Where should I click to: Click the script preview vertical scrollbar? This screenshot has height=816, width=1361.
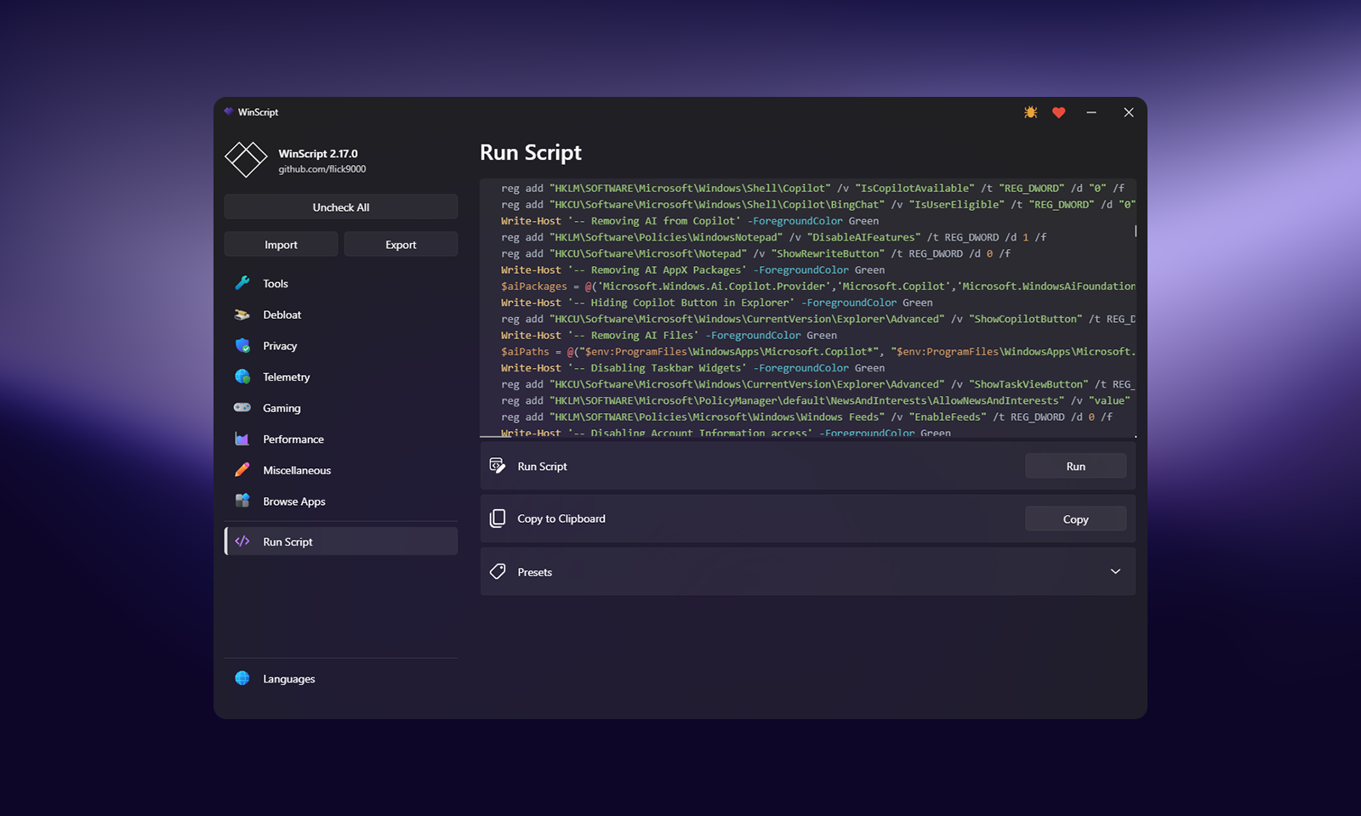point(1136,230)
